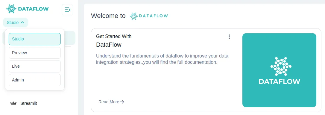The image size is (325, 115).
Task: Click the teal DATAFLOW banner image
Action: pos(279,70)
